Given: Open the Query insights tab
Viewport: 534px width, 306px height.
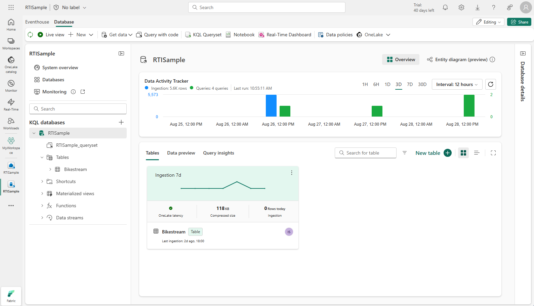Looking at the screenshot, I should pyautogui.click(x=218, y=153).
